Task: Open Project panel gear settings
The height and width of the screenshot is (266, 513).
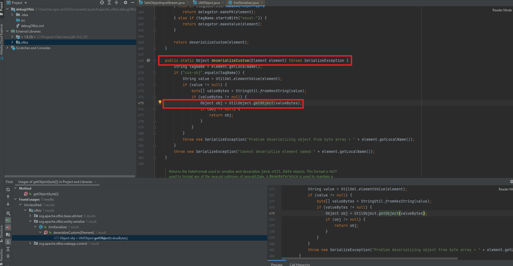Action: [125, 2]
